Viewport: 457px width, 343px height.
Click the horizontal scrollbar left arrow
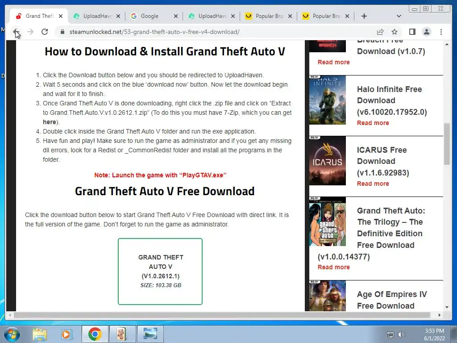(x=10, y=315)
